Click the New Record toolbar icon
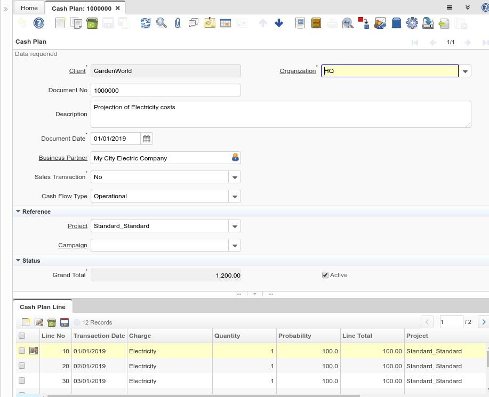The width and height of the screenshot is (489, 397). click(x=60, y=23)
